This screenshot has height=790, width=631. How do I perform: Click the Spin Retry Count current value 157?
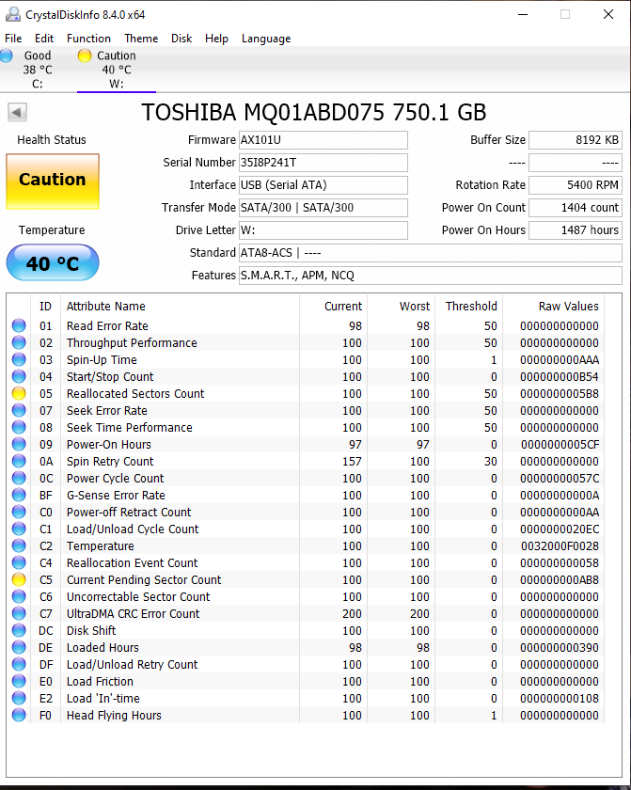[x=352, y=462]
